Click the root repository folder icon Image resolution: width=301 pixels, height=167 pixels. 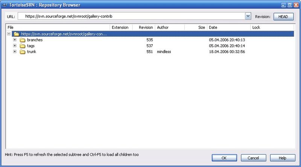[x=17, y=34]
